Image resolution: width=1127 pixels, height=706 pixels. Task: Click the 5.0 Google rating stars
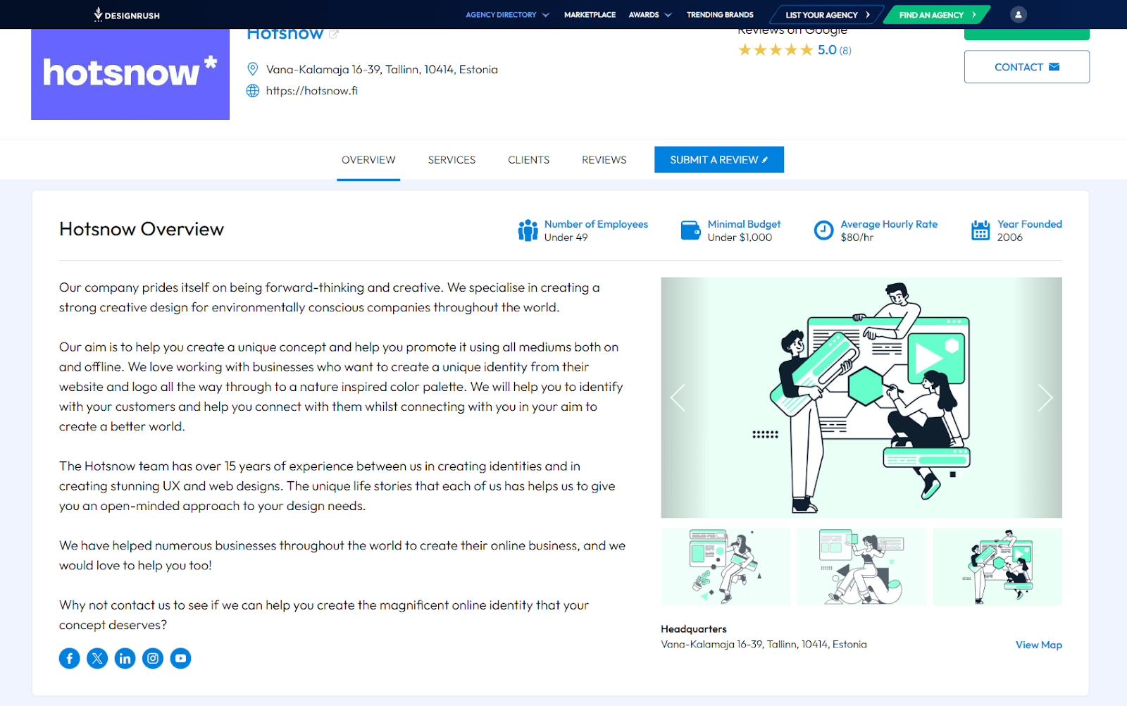coord(776,50)
